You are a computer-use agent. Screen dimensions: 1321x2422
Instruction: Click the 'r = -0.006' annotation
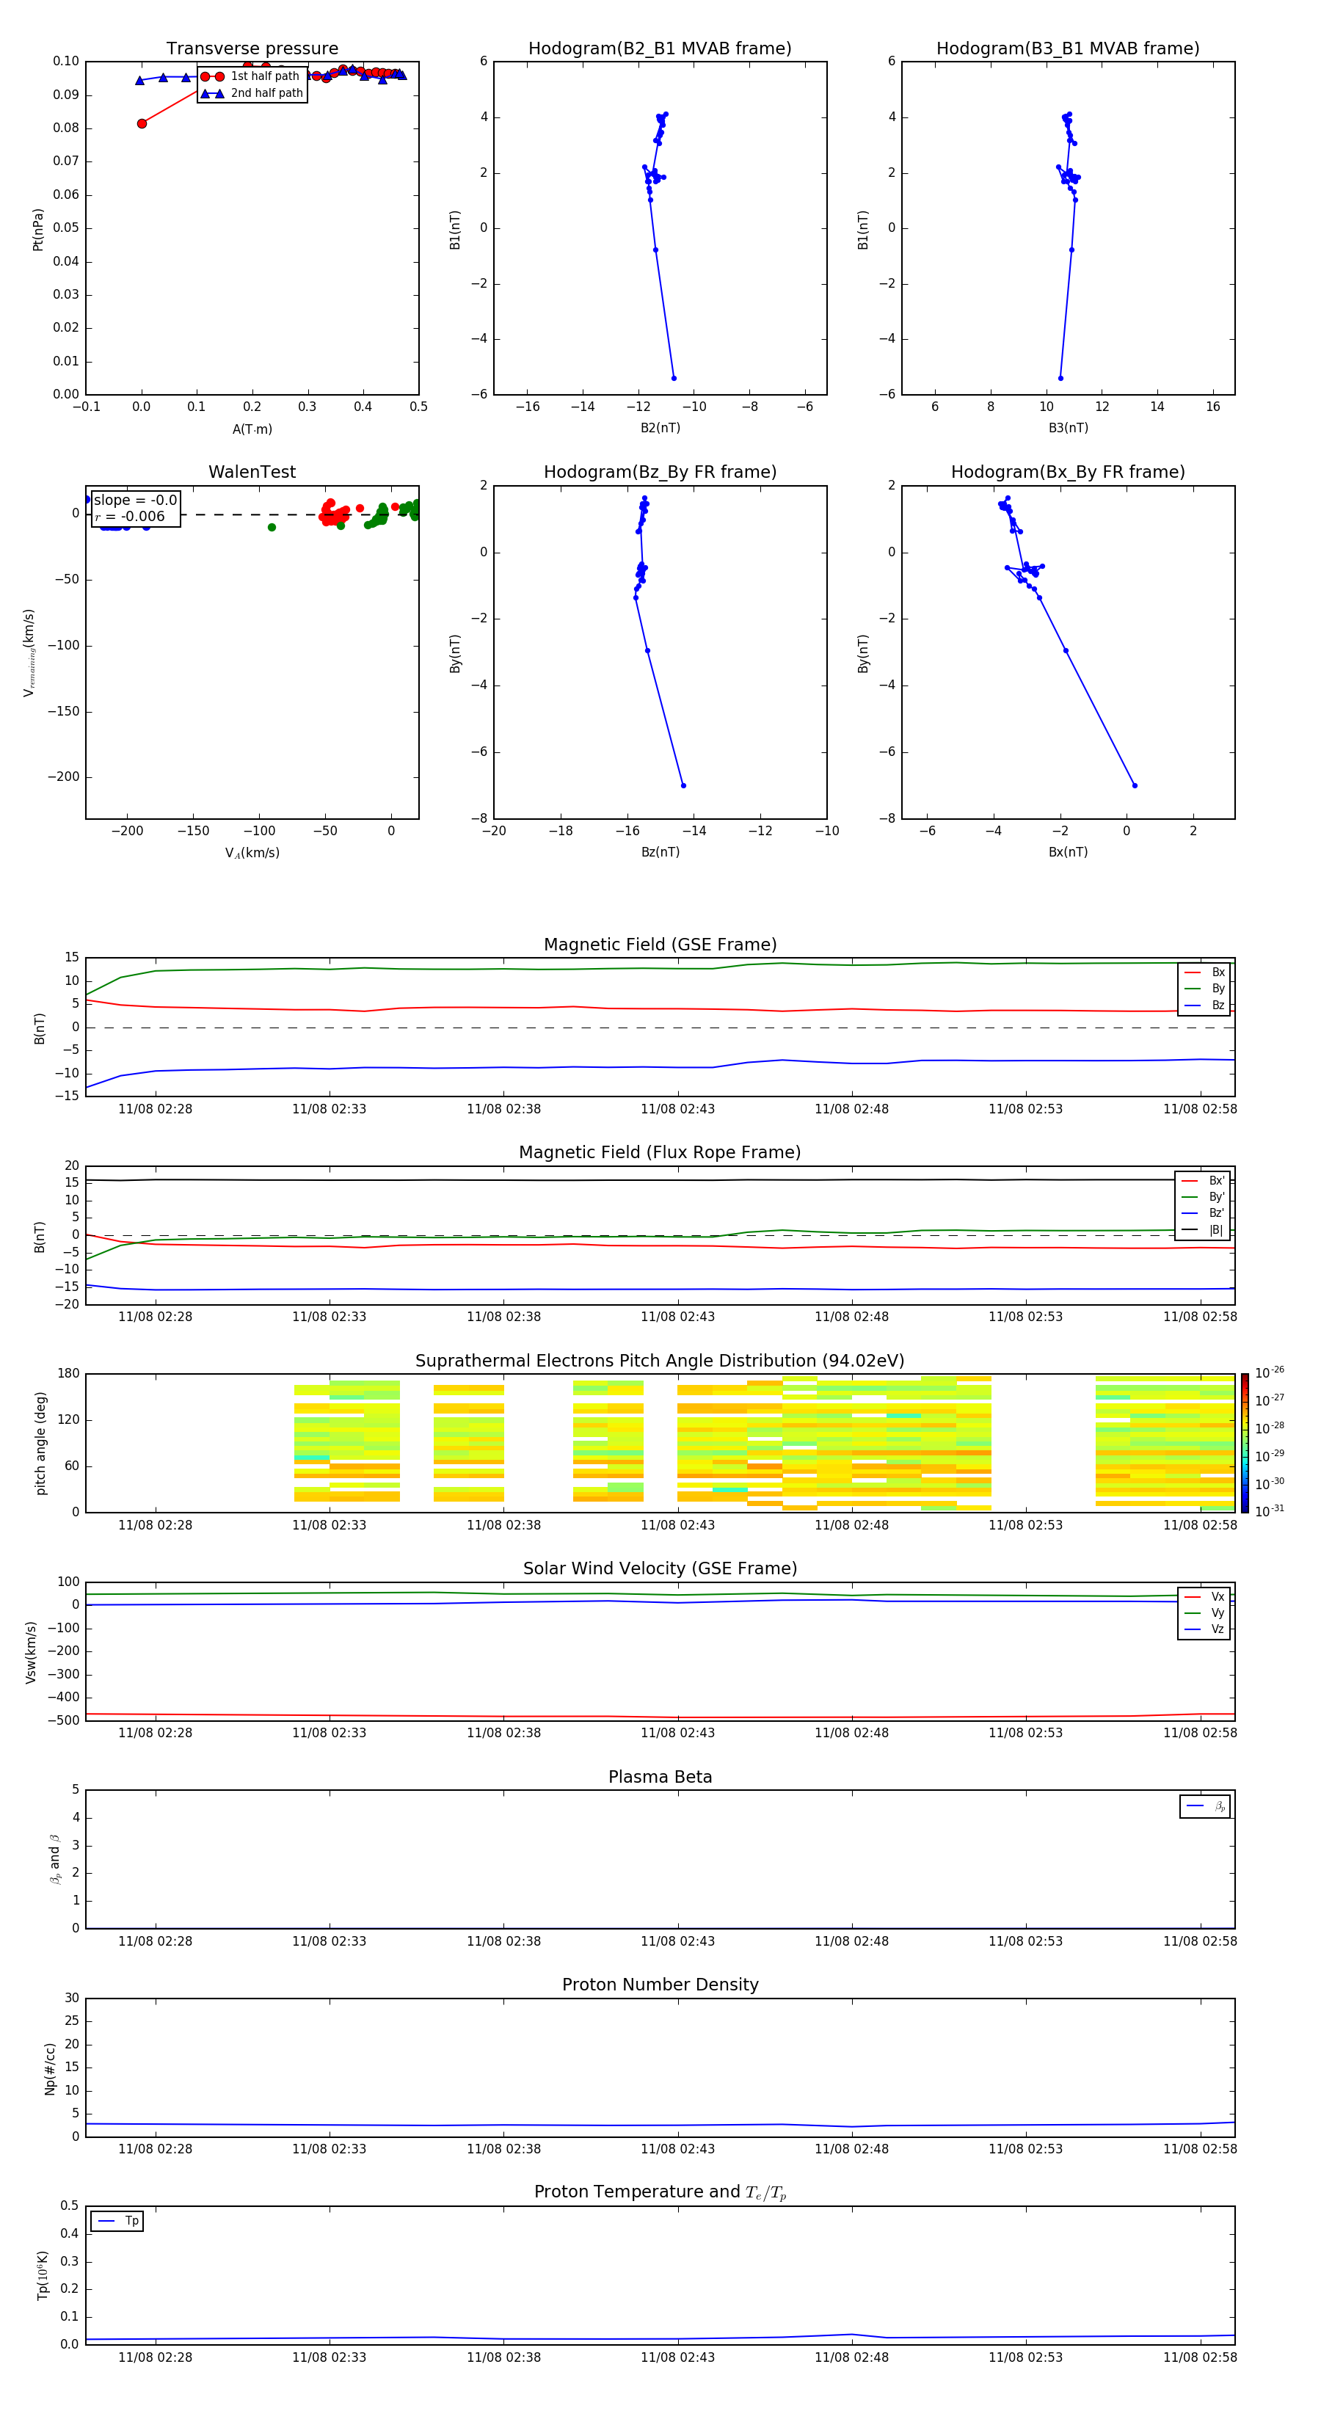pyautogui.click(x=130, y=516)
